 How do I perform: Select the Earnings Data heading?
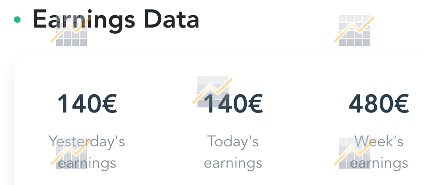tap(116, 20)
